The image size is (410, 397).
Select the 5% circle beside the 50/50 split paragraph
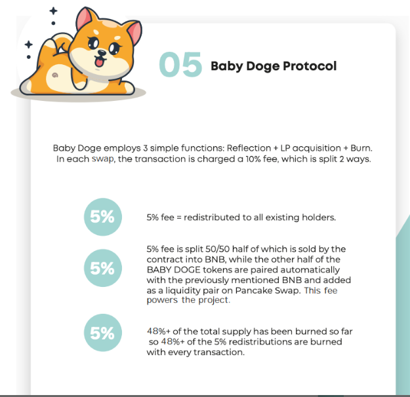pyautogui.click(x=103, y=269)
